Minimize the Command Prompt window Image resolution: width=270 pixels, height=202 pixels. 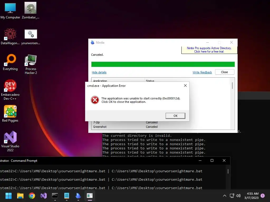200,160
